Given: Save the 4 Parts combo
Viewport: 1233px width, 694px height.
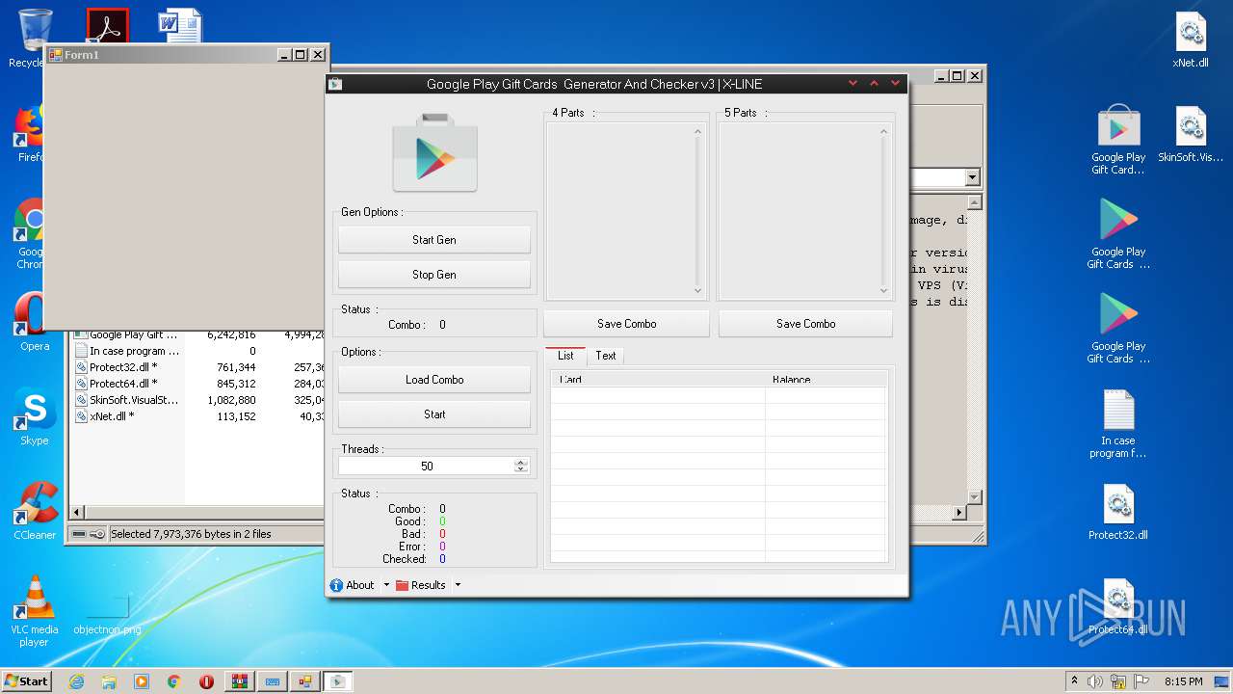Looking at the screenshot, I should point(626,324).
